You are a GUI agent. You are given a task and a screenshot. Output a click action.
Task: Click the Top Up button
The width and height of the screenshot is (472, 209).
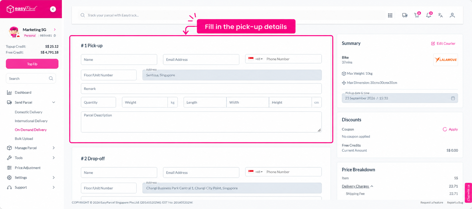click(32, 64)
